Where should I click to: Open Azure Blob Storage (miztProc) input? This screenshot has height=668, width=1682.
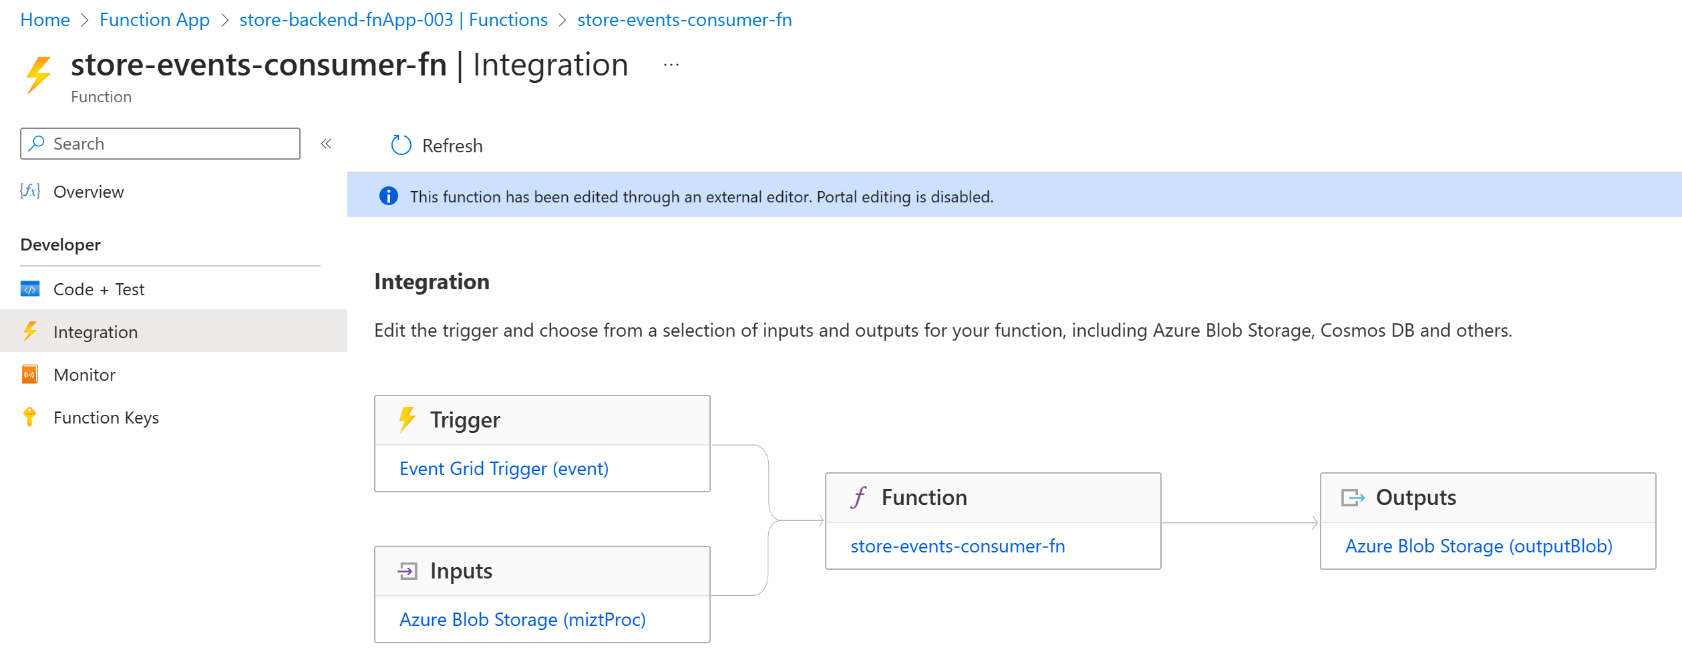pos(522,620)
